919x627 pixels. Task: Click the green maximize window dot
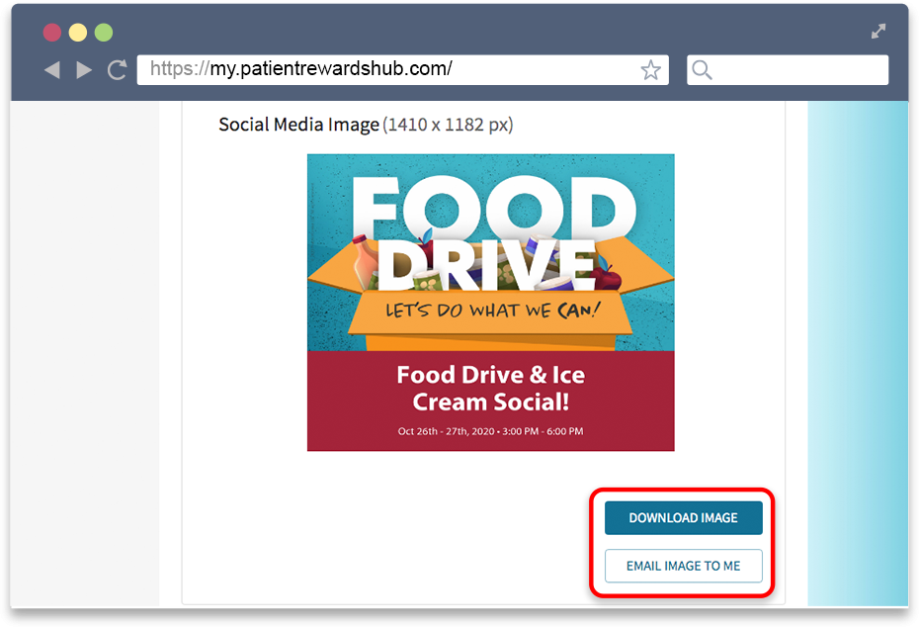click(104, 33)
